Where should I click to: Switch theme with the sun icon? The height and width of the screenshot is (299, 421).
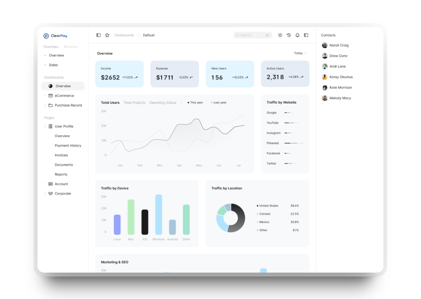coord(280,35)
